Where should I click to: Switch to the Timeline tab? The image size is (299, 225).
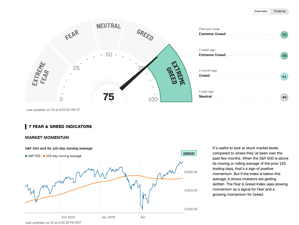point(279,11)
